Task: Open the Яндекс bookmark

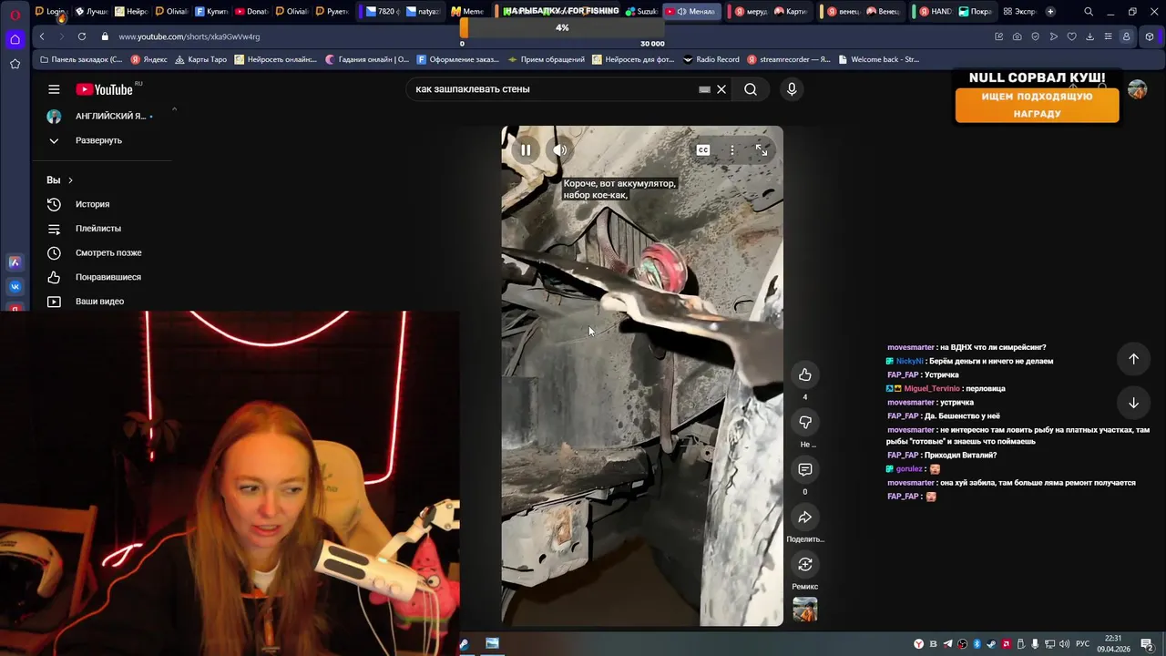Action: (149, 59)
